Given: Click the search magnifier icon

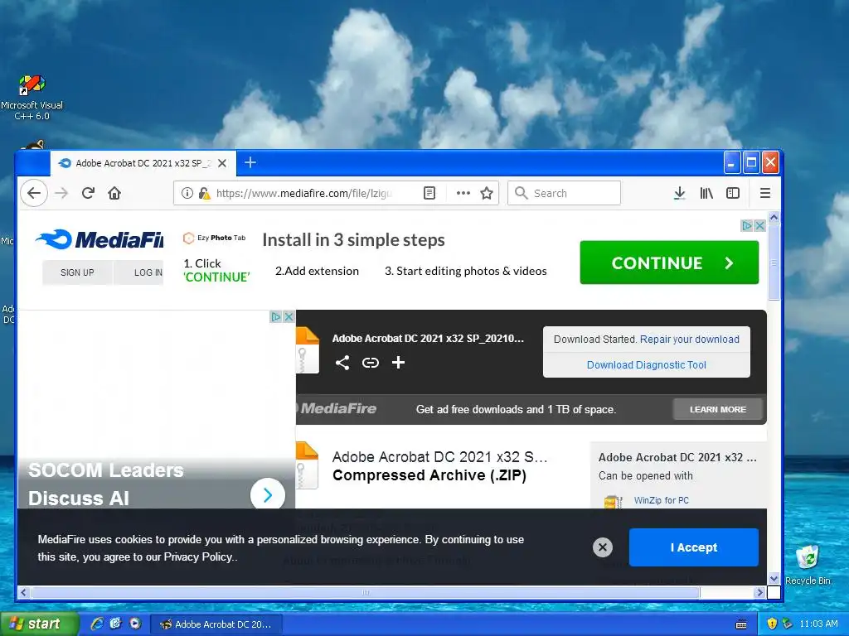Looking at the screenshot, I should pyautogui.click(x=521, y=193).
